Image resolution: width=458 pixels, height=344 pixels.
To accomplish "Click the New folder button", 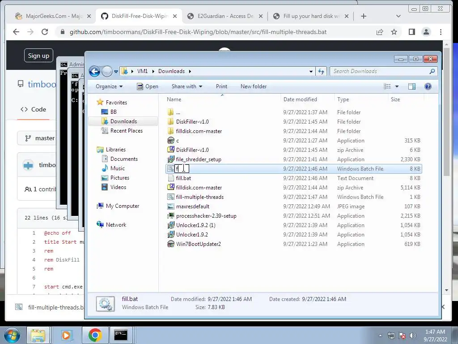I will click(254, 86).
